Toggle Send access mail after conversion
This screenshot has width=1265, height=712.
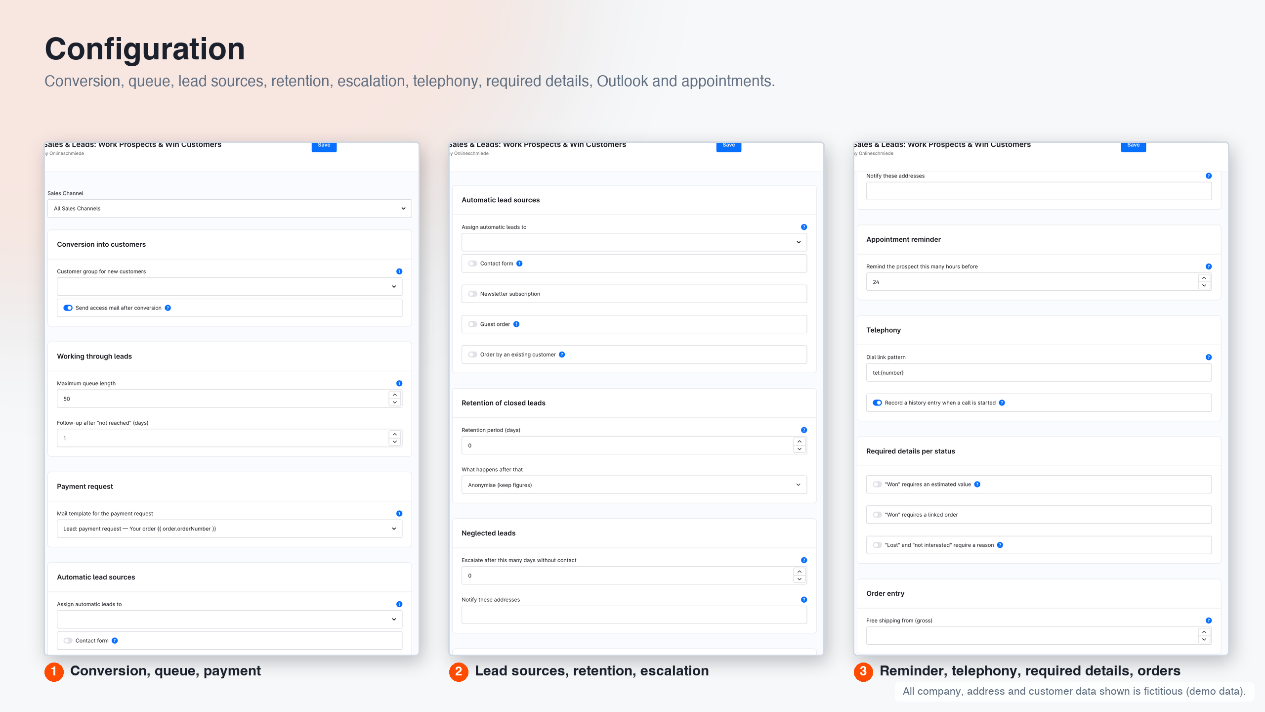click(x=68, y=308)
